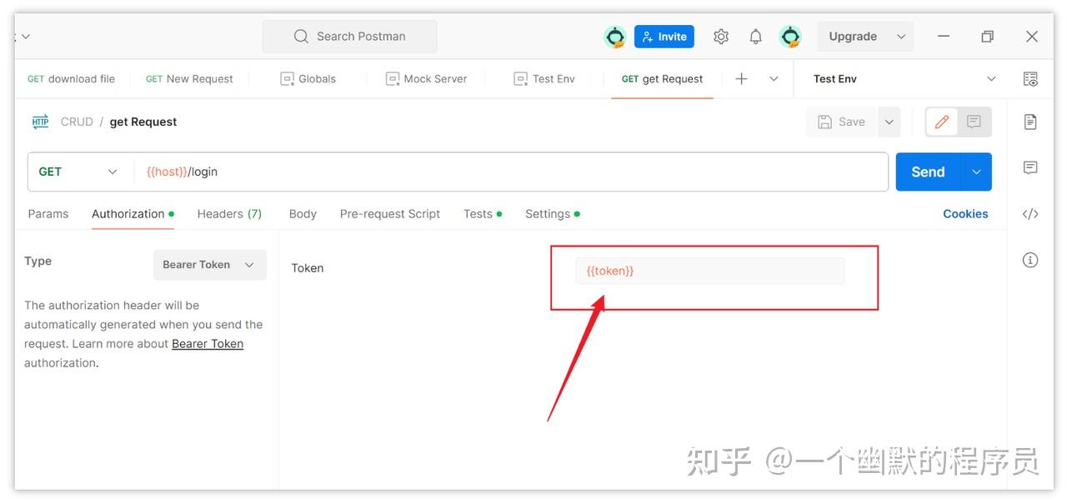Open the code snippet panel in right sidebar

pyautogui.click(x=1030, y=213)
